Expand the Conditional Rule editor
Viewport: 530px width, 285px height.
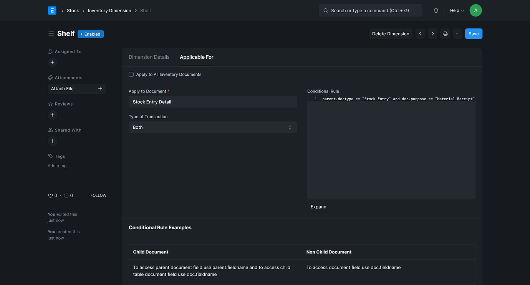318,207
